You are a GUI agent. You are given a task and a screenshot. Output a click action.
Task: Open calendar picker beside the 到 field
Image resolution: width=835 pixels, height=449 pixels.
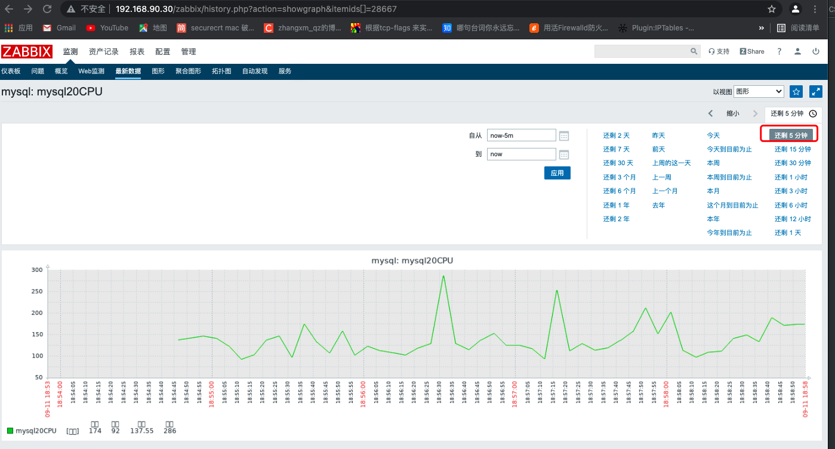coord(564,154)
